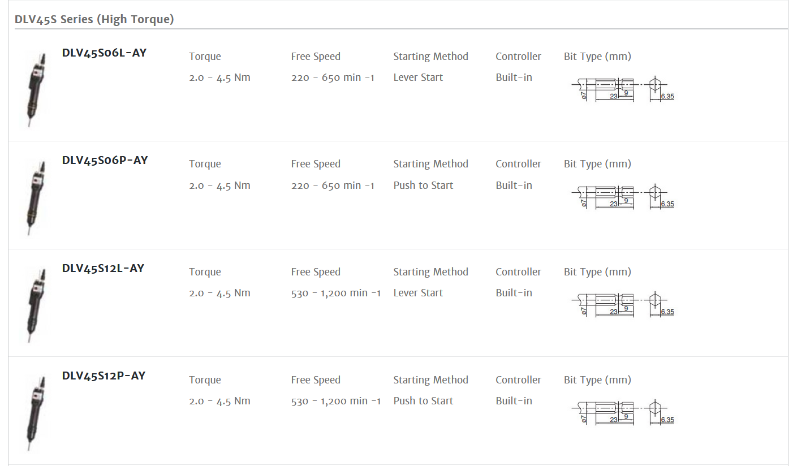This screenshot has width=793, height=466.
Task: Click Push to Start text for DLV45S12P-AY
Action: click(423, 401)
